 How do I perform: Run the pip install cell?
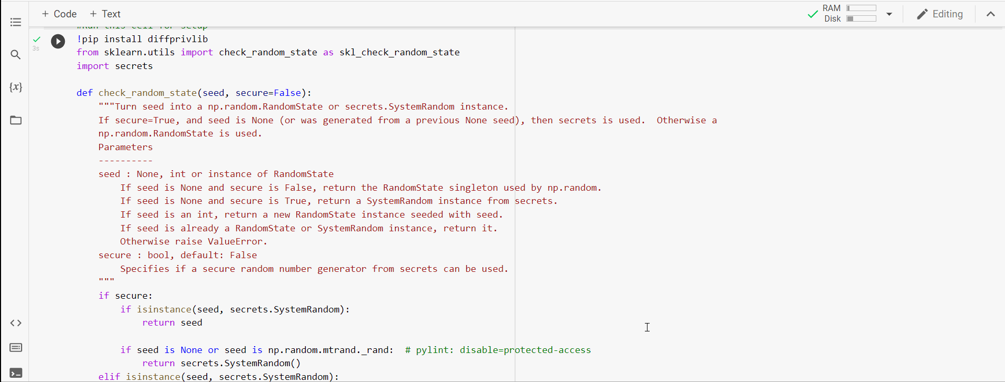click(x=58, y=41)
